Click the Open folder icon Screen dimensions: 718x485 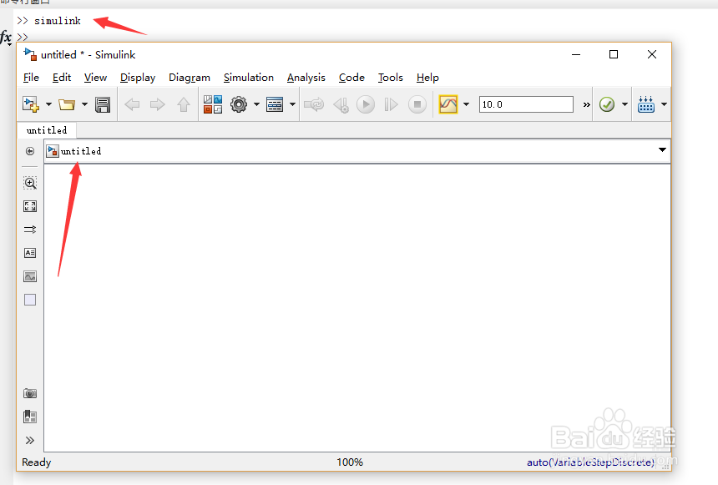pos(67,104)
